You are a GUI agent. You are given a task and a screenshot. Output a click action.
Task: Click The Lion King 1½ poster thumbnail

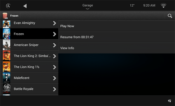coord(7,67)
